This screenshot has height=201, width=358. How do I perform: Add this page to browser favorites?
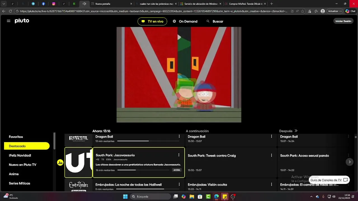pos(303,11)
